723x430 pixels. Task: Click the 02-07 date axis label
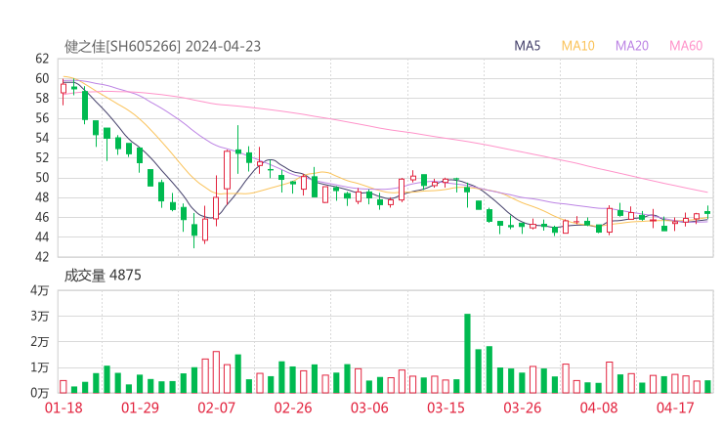click(x=216, y=408)
